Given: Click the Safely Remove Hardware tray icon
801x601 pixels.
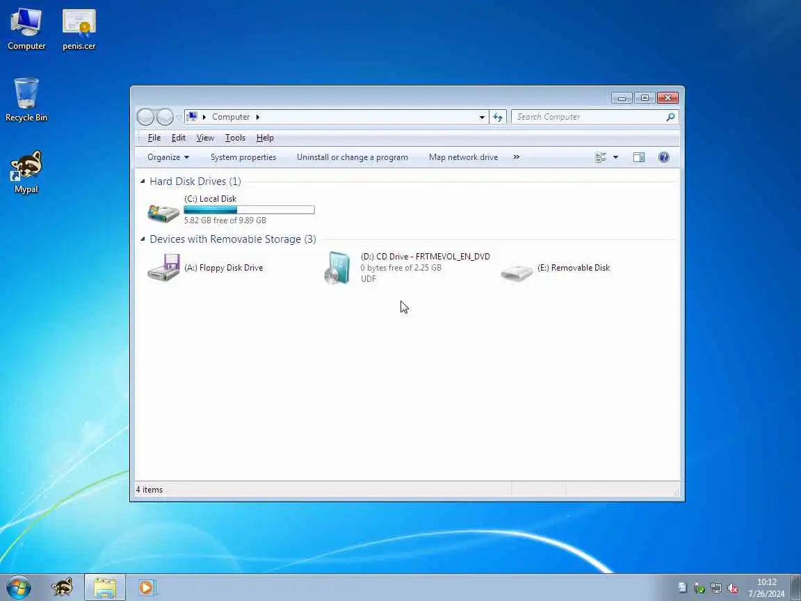Looking at the screenshot, I should tap(699, 588).
